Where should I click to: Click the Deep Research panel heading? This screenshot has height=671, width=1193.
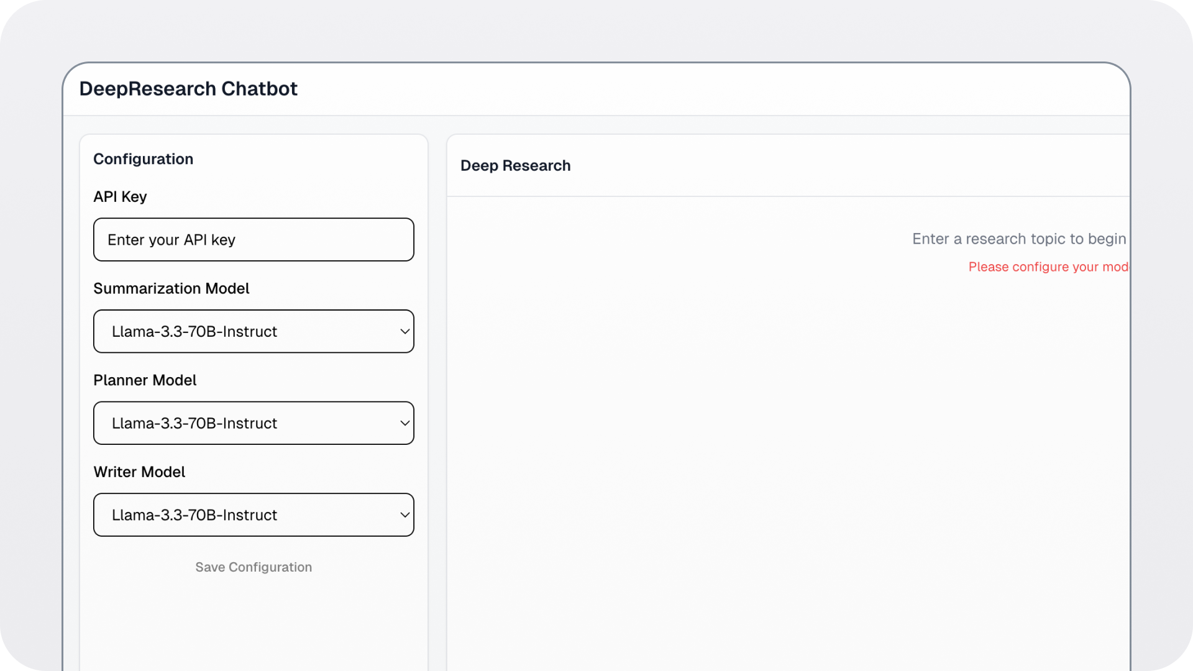point(515,166)
